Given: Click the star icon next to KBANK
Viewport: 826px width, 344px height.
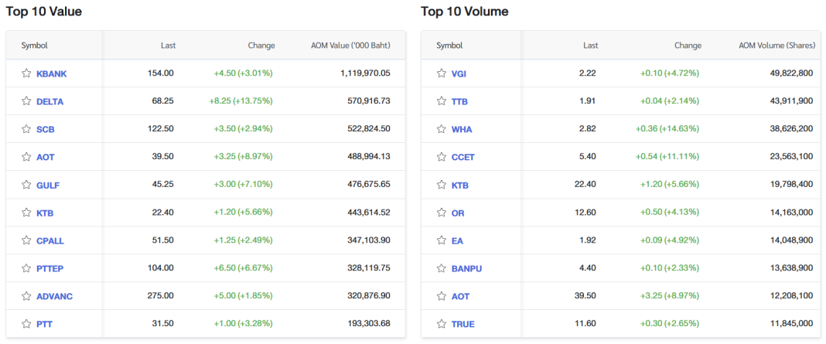Looking at the screenshot, I should 26,73.
